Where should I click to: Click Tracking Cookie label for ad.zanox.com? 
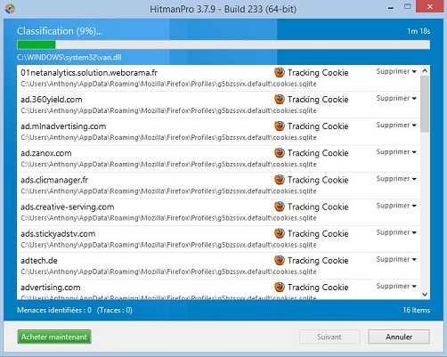[318, 153]
